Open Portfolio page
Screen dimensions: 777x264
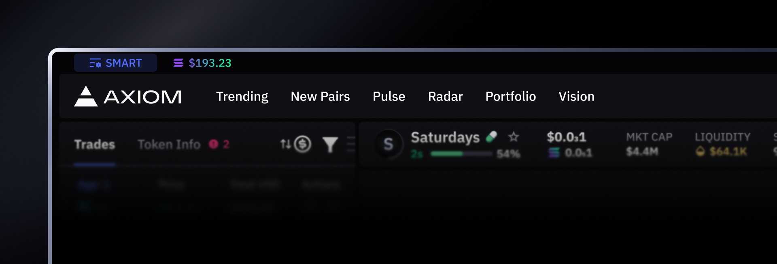pyautogui.click(x=511, y=96)
